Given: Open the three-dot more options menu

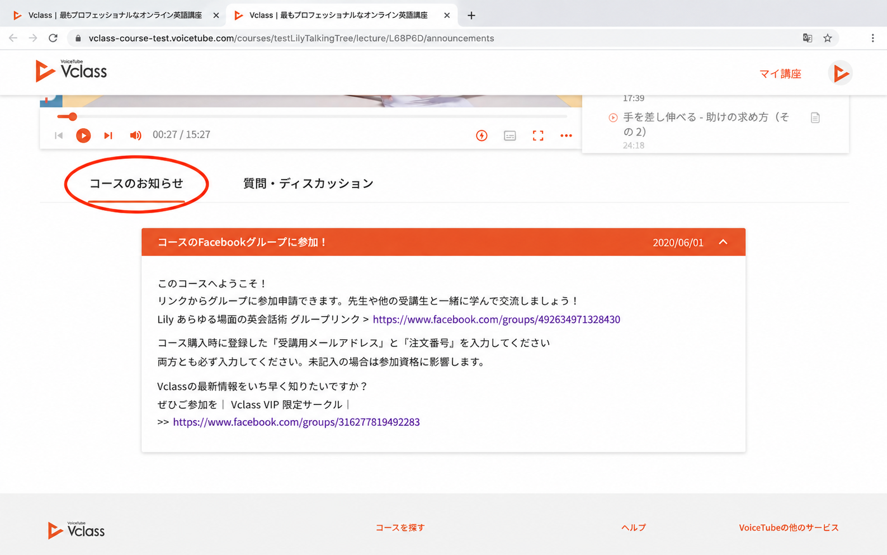Looking at the screenshot, I should tap(566, 135).
